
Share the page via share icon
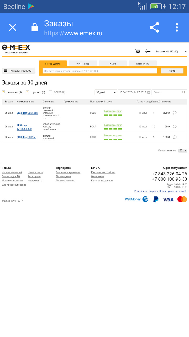coord(154,27)
